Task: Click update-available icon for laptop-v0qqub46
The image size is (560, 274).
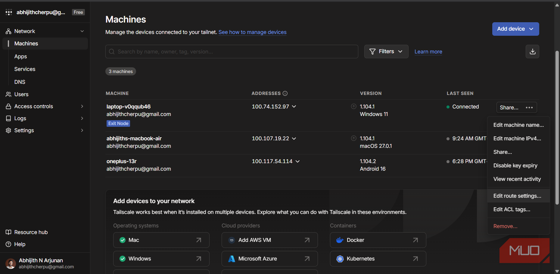Action: 354,106
